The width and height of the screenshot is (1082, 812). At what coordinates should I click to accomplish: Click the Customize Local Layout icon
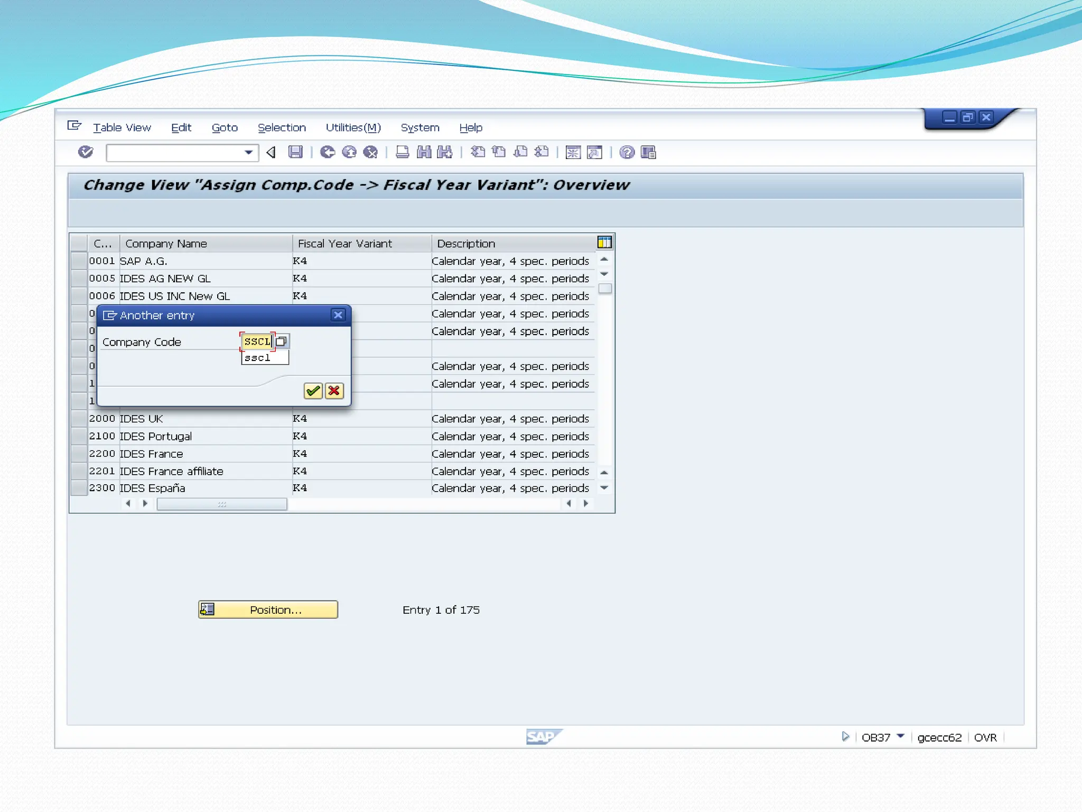coord(648,152)
